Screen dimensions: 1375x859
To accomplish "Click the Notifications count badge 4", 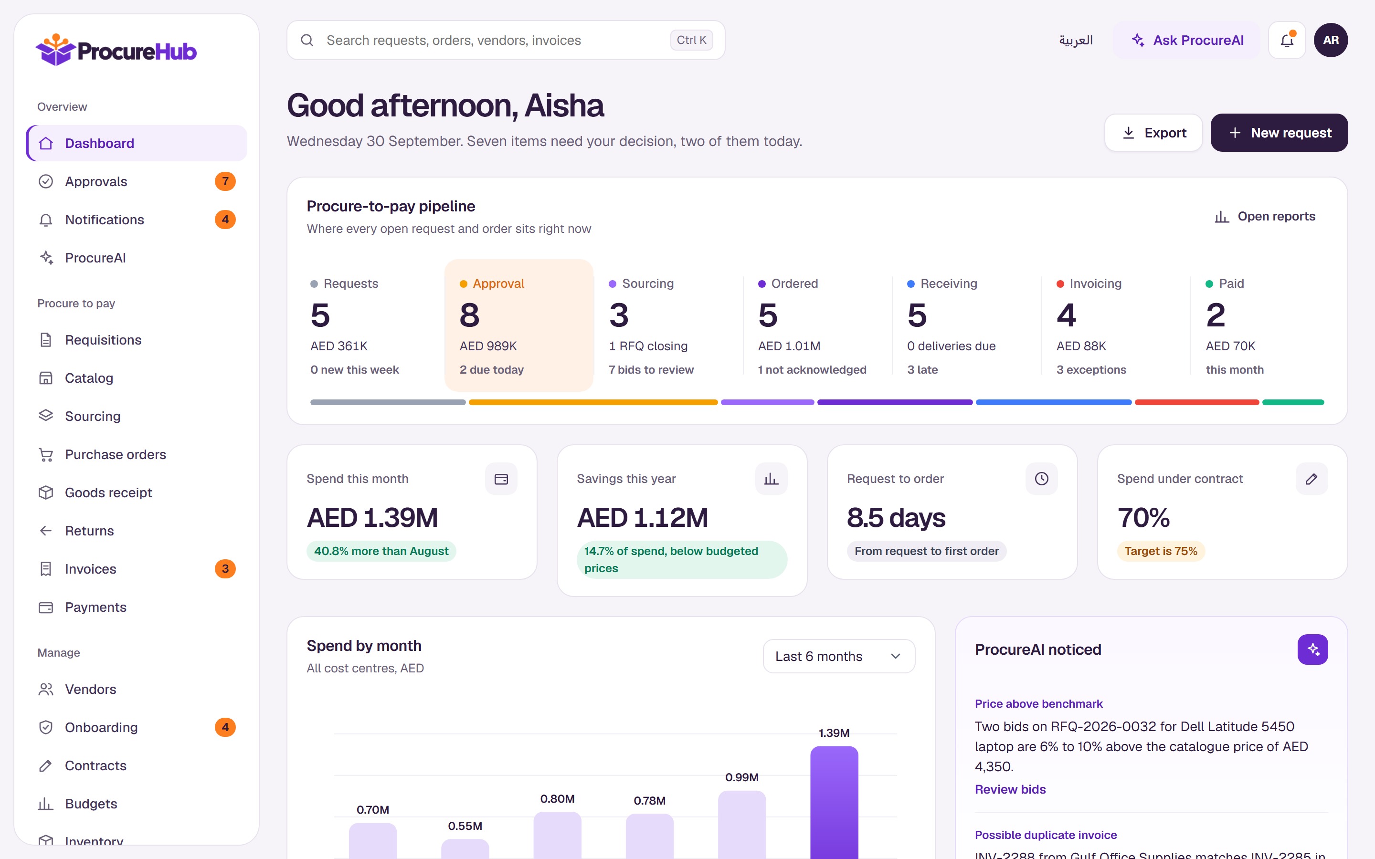I will [225, 220].
